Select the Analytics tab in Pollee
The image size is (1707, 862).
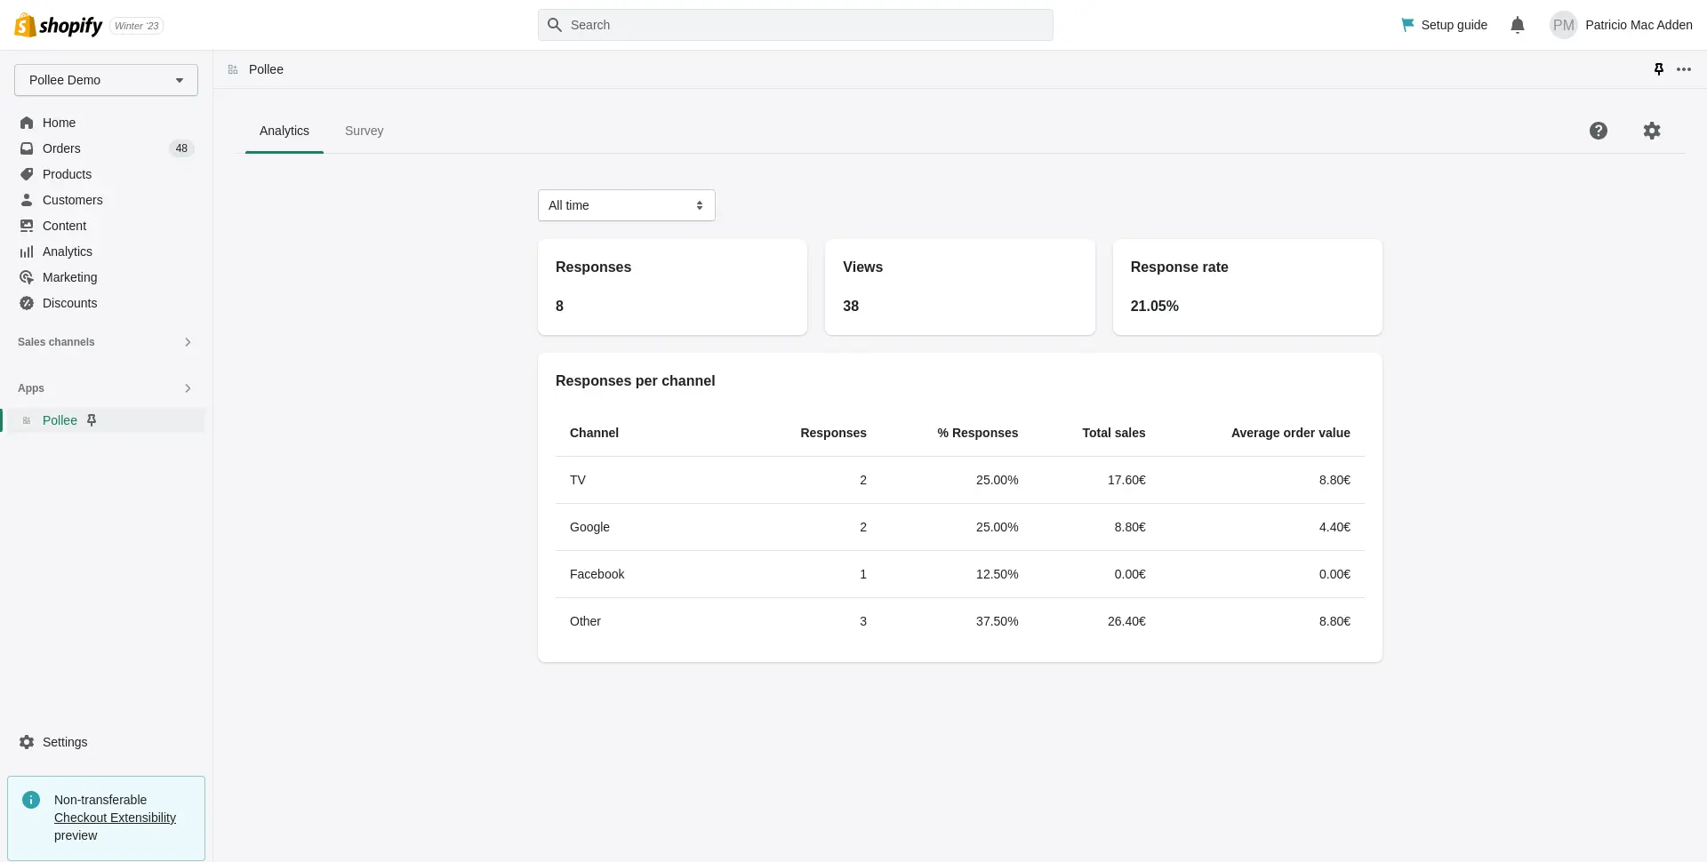click(284, 131)
